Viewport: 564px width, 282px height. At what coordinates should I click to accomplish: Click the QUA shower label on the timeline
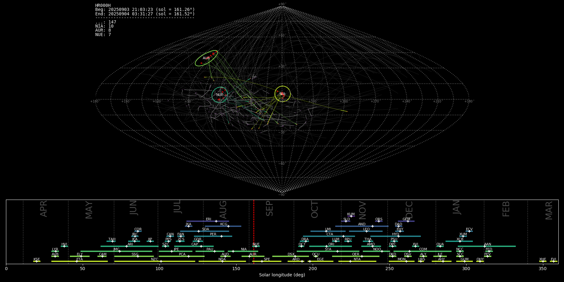(440, 244)
